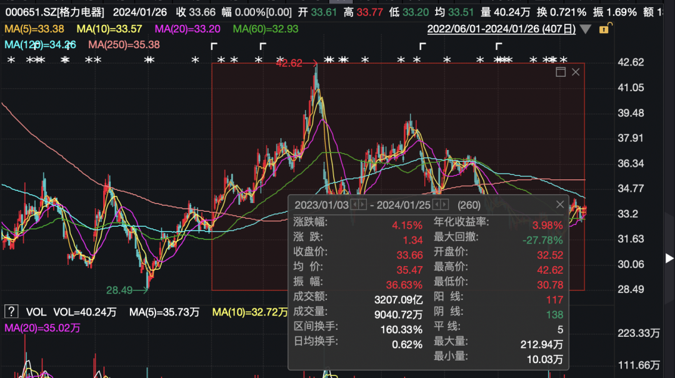Click the window icon on the selection box

(x=561, y=72)
